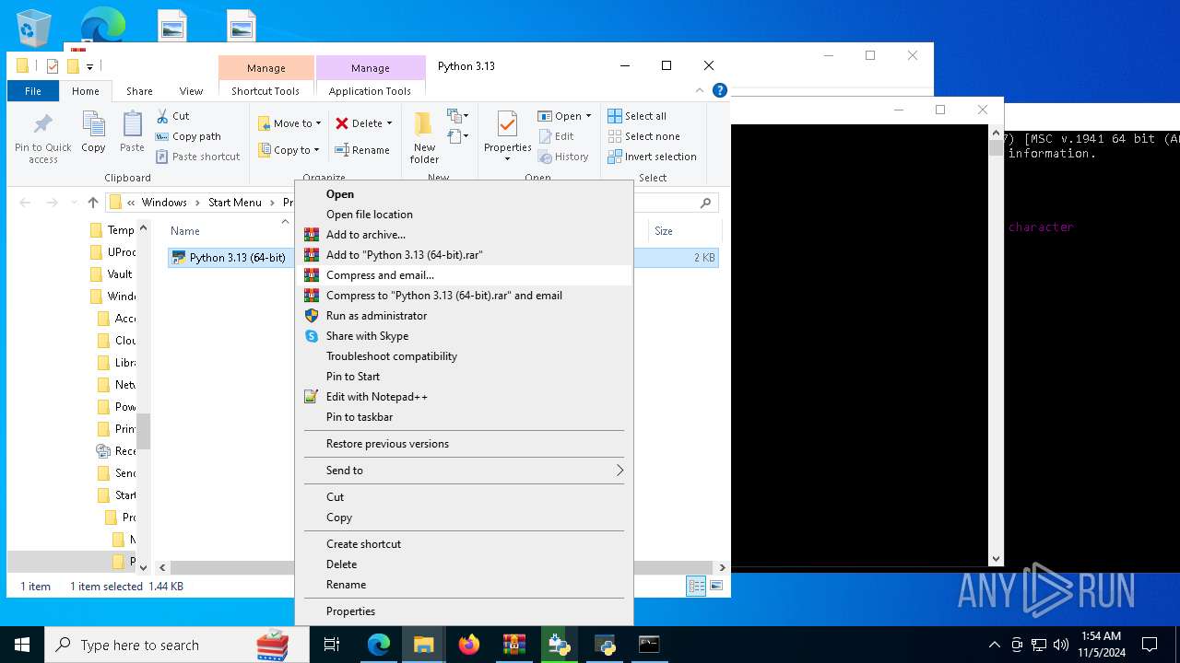Screen dimensions: 1180x663
Task: Click the red Delete X icon
Action: [x=342, y=123]
